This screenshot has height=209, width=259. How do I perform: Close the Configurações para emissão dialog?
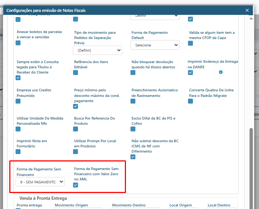(247, 11)
